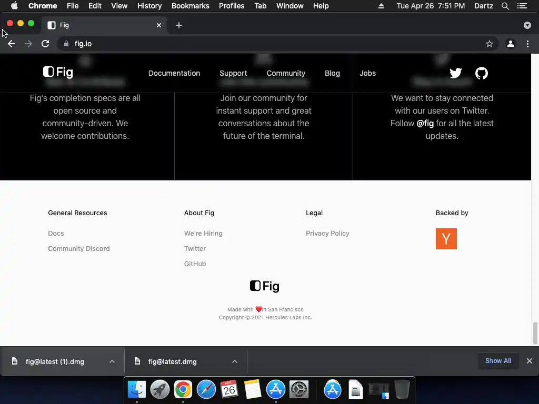Screen dimensions: 539x404
Task: Expand options for fig@latest.dmg download
Action: click(235, 361)
